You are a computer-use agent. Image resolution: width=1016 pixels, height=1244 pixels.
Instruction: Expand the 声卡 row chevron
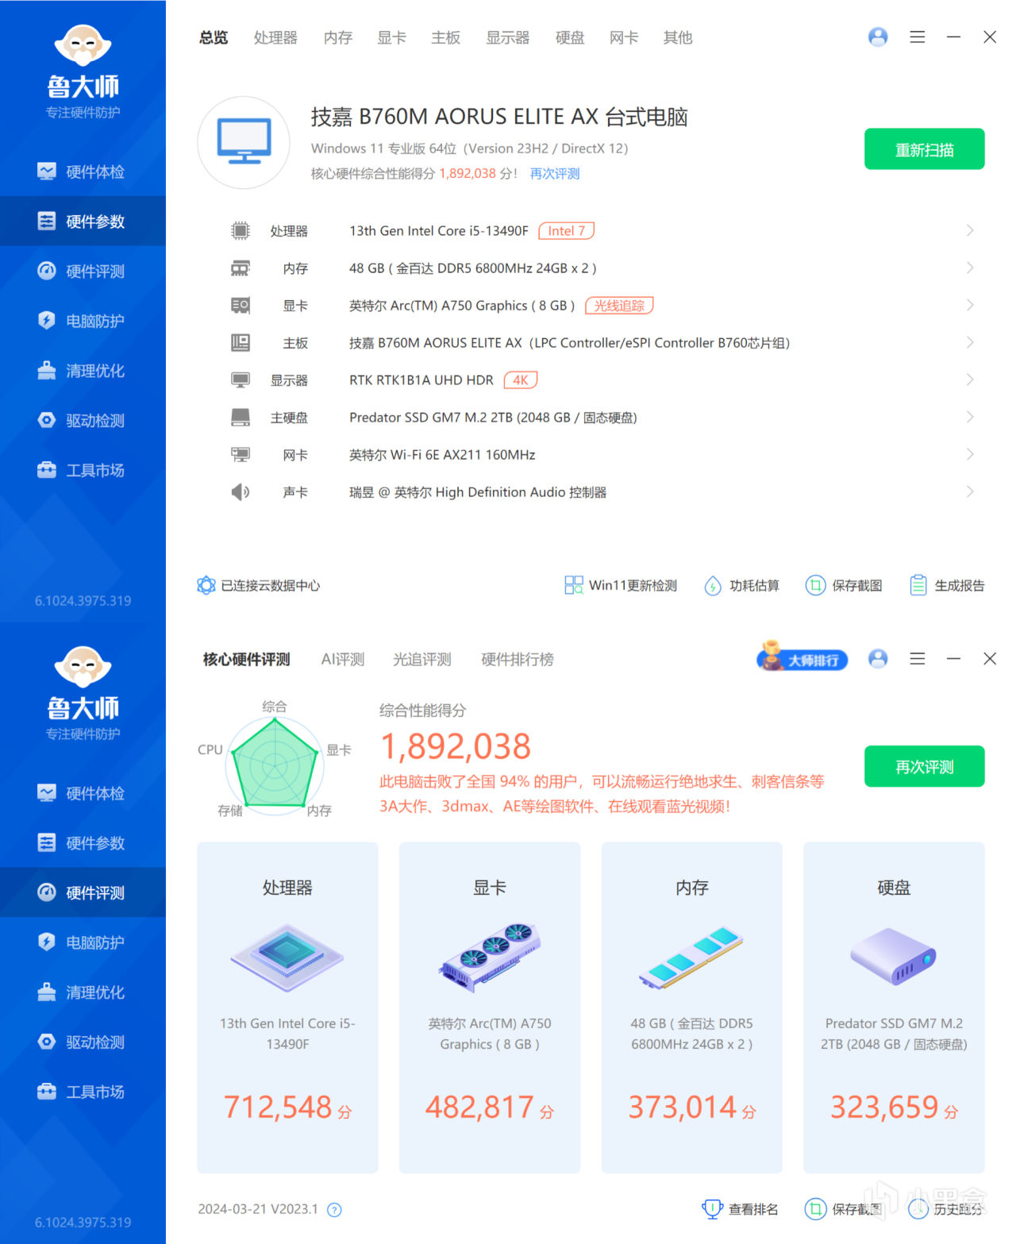(x=970, y=492)
